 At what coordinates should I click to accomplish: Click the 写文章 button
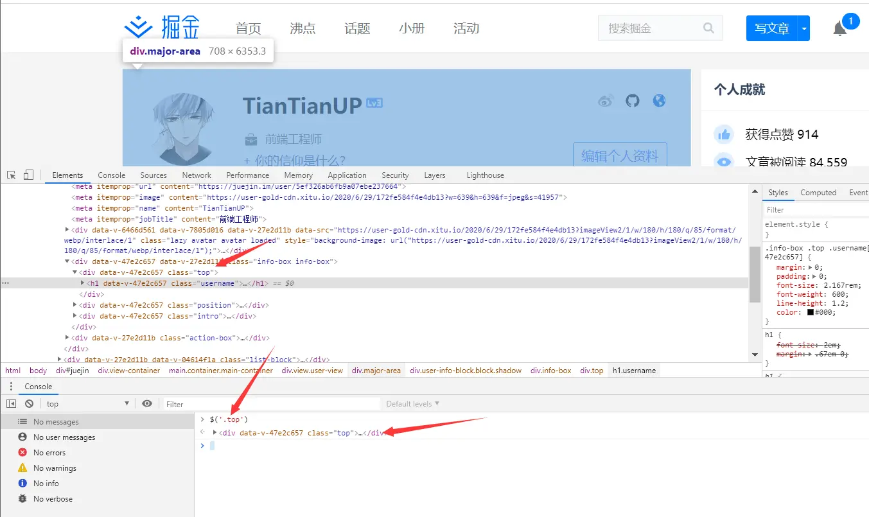pos(772,29)
